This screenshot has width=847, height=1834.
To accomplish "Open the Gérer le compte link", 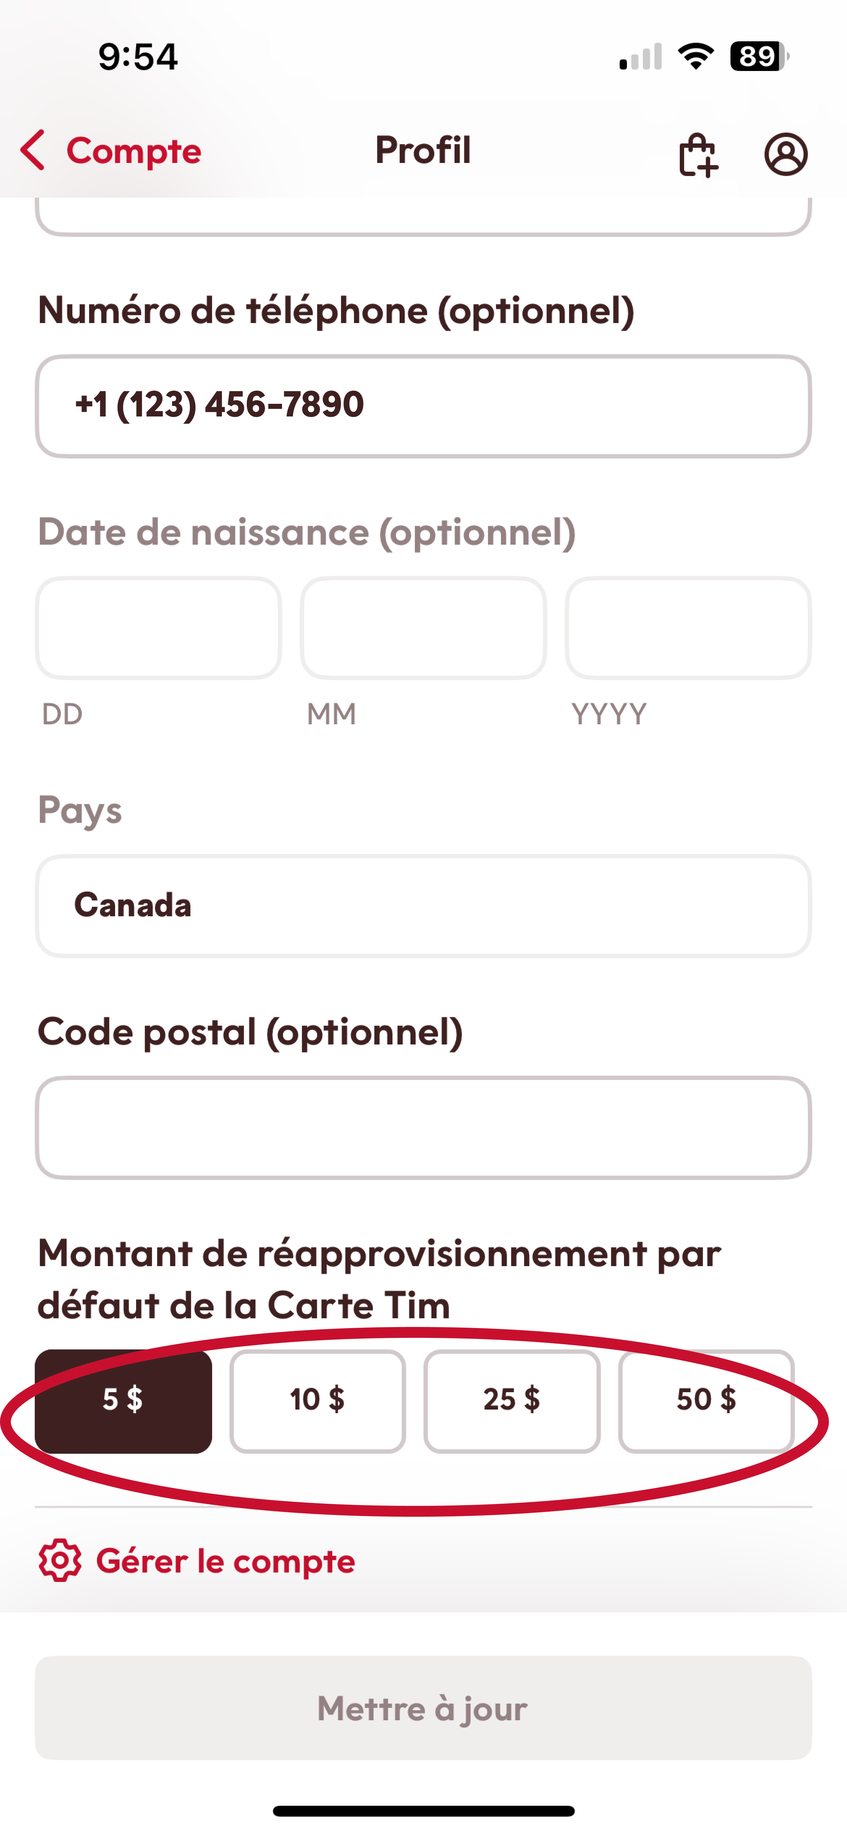I will [225, 1561].
